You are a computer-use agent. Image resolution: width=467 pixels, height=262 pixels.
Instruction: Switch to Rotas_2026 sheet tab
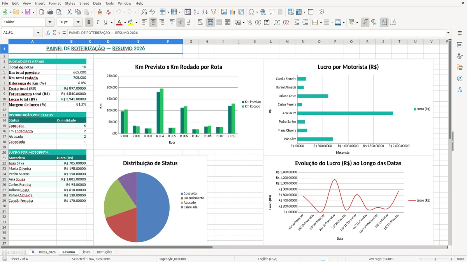point(47,252)
